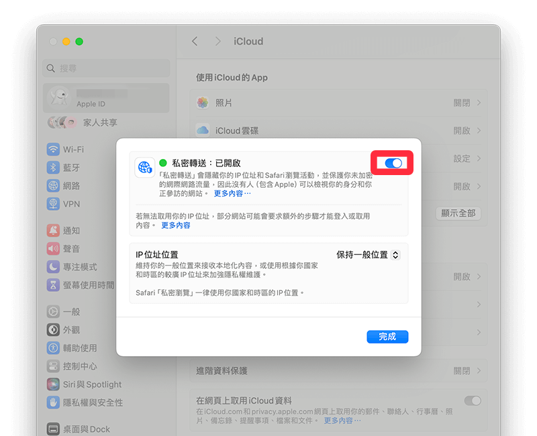Open 通知 bell icon in sidebar
The height and width of the screenshot is (436, 537).
(53, 231)
